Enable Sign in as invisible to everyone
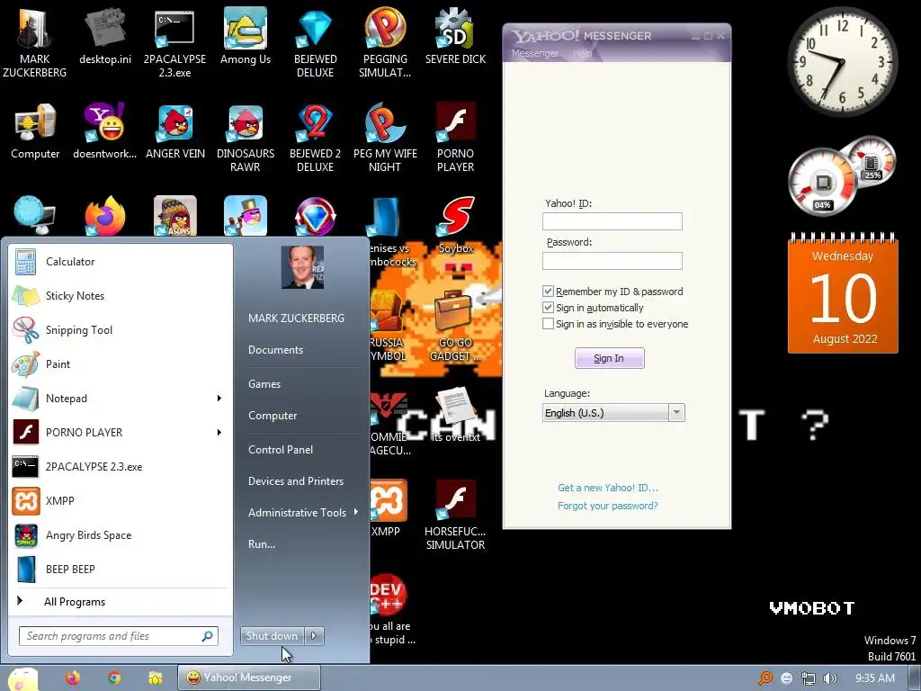This screenshot has height=691, width=921. pyautogui.click(x=548, y=324)
